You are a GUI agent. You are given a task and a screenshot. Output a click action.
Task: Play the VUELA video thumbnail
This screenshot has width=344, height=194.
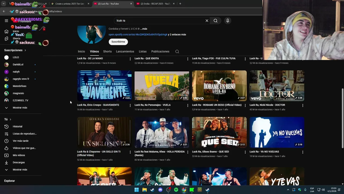coord(162,86)
